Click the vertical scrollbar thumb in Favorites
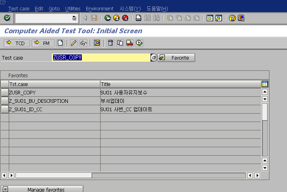The image size is (287, 192). coord(265,112)
